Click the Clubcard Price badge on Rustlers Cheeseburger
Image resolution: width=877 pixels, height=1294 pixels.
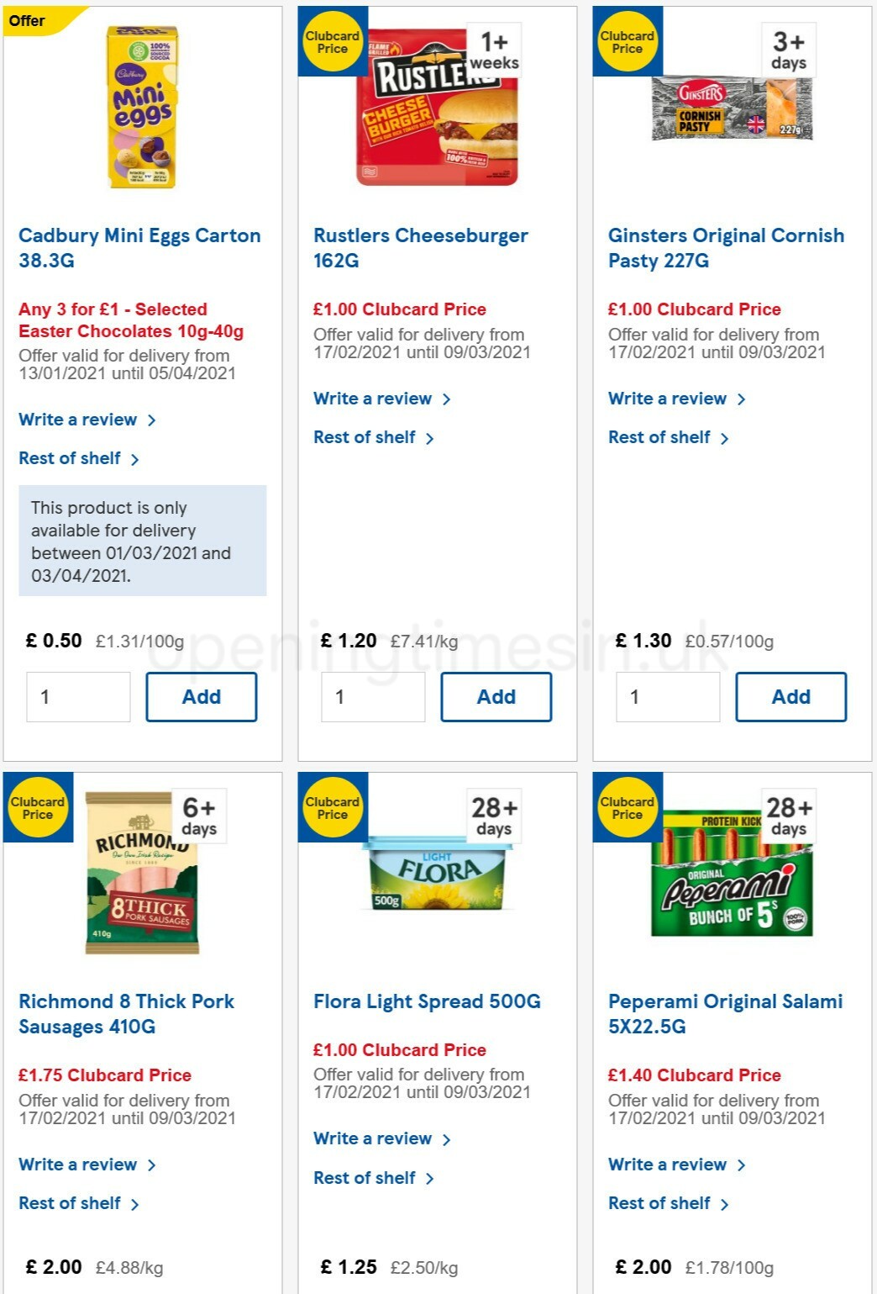[x=333, y=41]
